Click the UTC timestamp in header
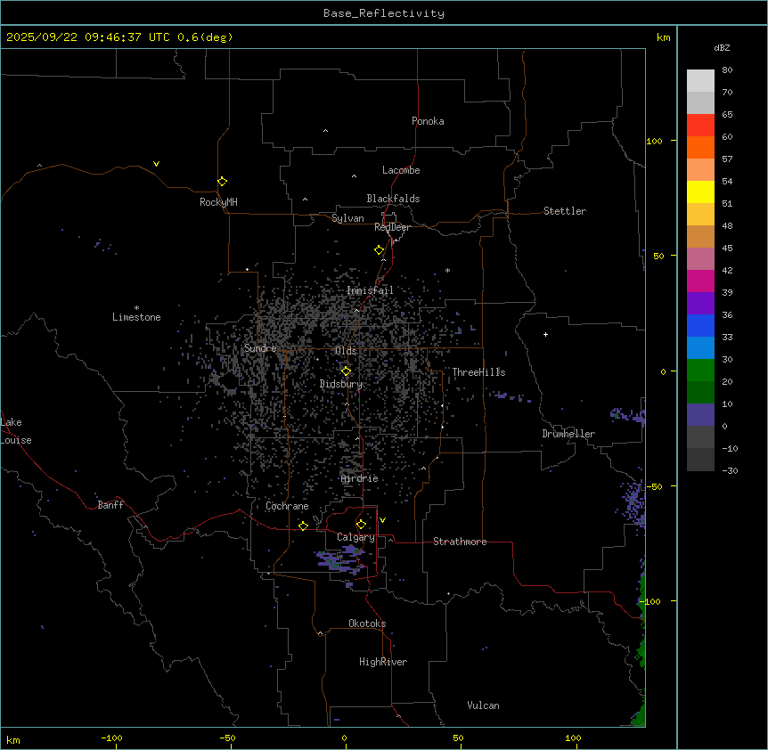This screenshot has width=768, height=750. click(x=119, y=37)
